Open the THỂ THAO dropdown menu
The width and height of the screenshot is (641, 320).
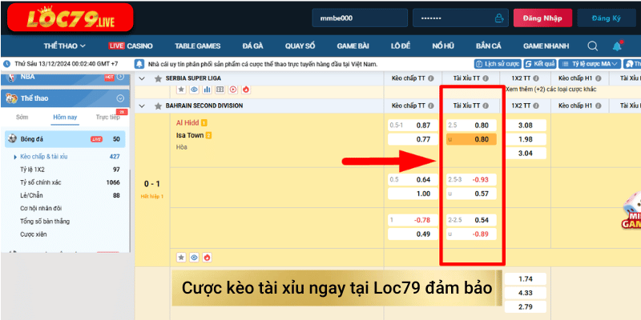(x=65, y=46)
